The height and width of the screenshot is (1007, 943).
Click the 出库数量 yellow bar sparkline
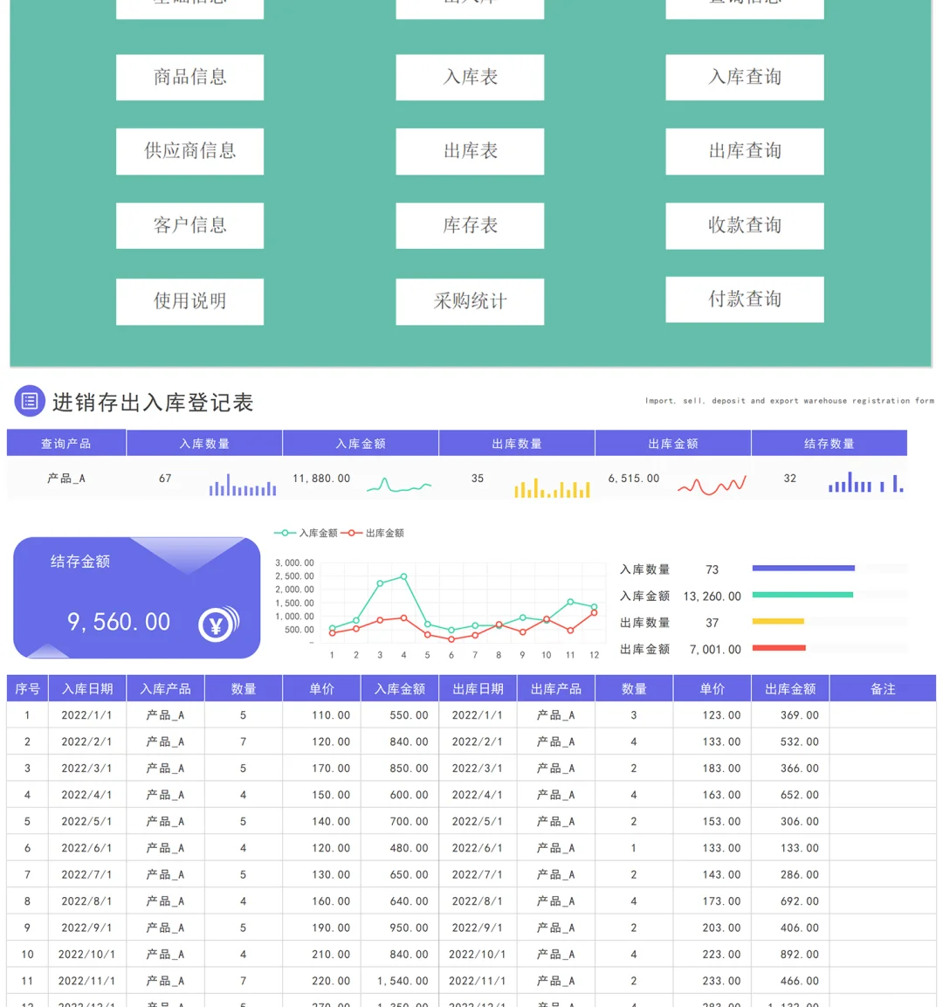point(552,488)
